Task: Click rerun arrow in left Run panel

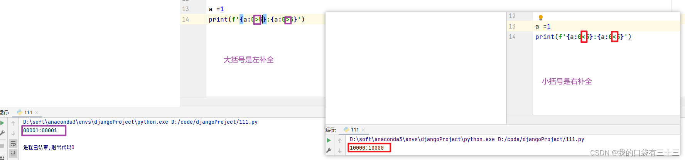Action: point(2,123)
